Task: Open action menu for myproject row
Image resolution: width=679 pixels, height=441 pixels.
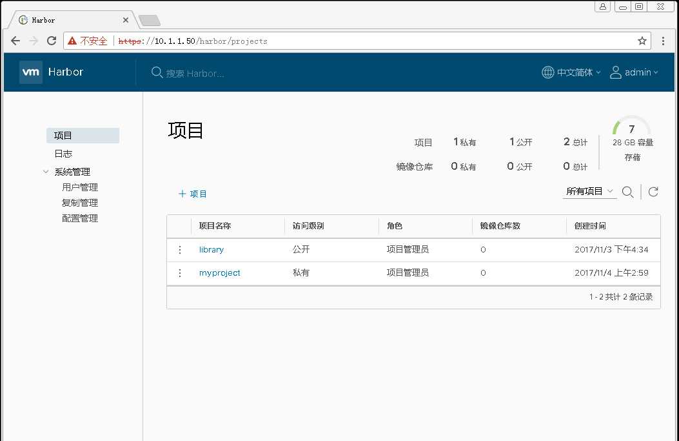Action: 180,272
